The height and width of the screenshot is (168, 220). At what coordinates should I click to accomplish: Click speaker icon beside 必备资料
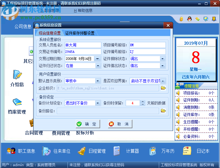tap(178, 136)
